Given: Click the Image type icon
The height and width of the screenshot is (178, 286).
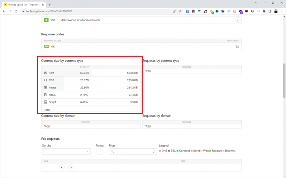Looking at the screenshot, I should 46,88.
